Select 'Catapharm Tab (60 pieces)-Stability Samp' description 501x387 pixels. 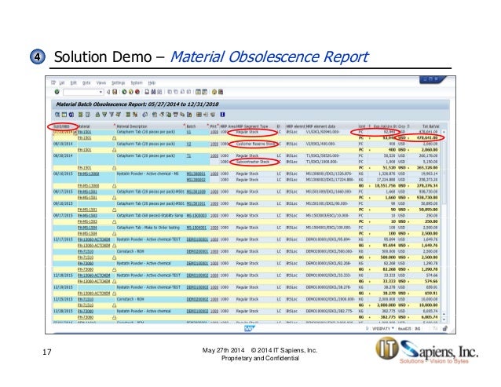150,216
